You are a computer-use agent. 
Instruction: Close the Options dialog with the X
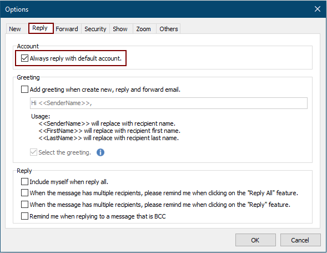click(x=318, y=9)
